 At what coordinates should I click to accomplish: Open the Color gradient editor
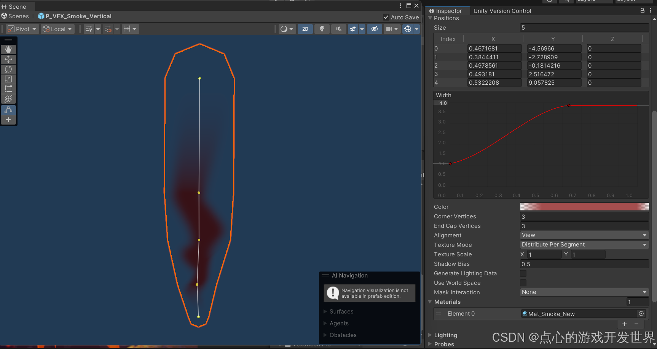click(584, 207)
